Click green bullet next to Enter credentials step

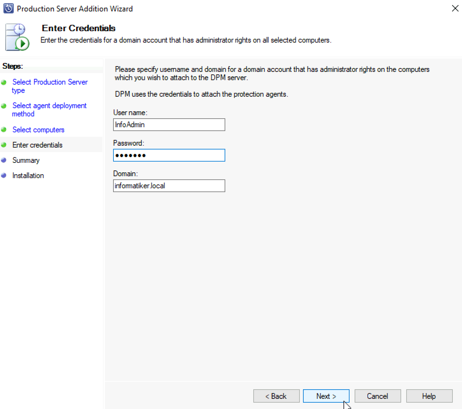click(x=4, y=145)
